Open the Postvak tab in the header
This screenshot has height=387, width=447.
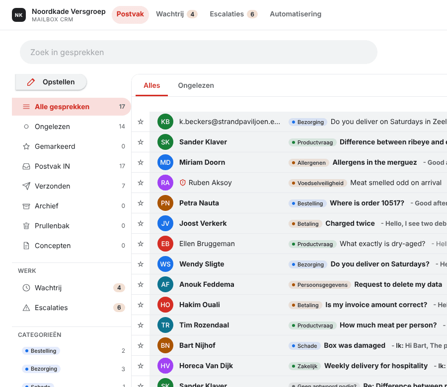(130, 14)
